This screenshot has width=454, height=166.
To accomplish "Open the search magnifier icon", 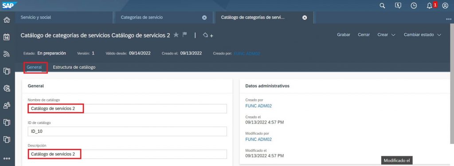I will pyautogui.click(x=382, y=6).
